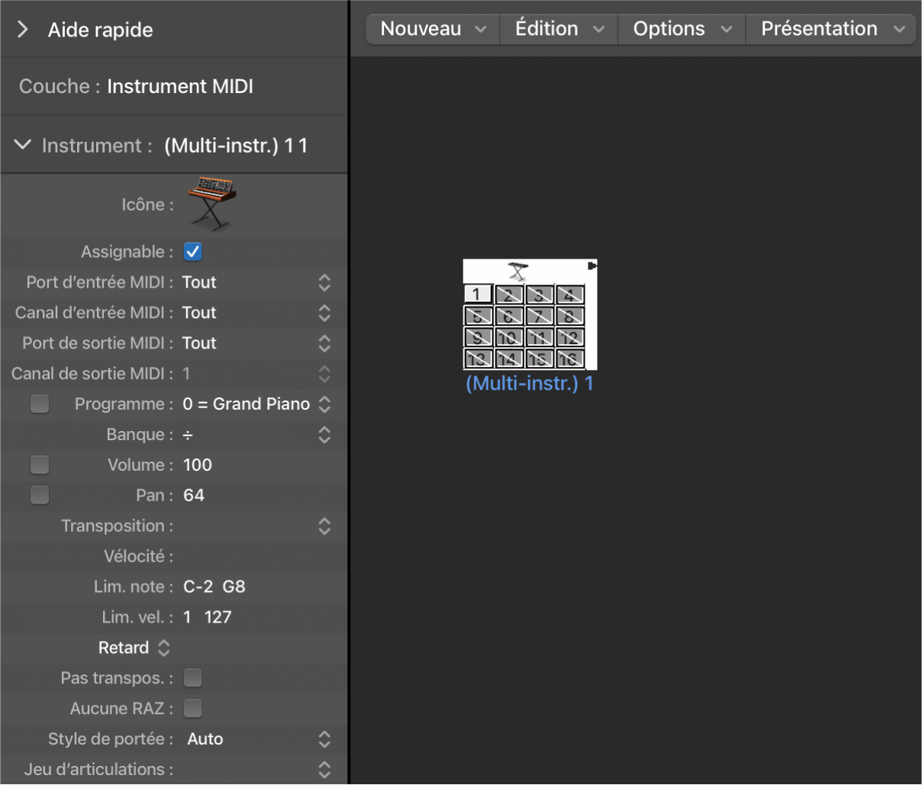Activate sub-channel 13 of the multi-instrument
The image size is (922, 785).
pos(478,359)
